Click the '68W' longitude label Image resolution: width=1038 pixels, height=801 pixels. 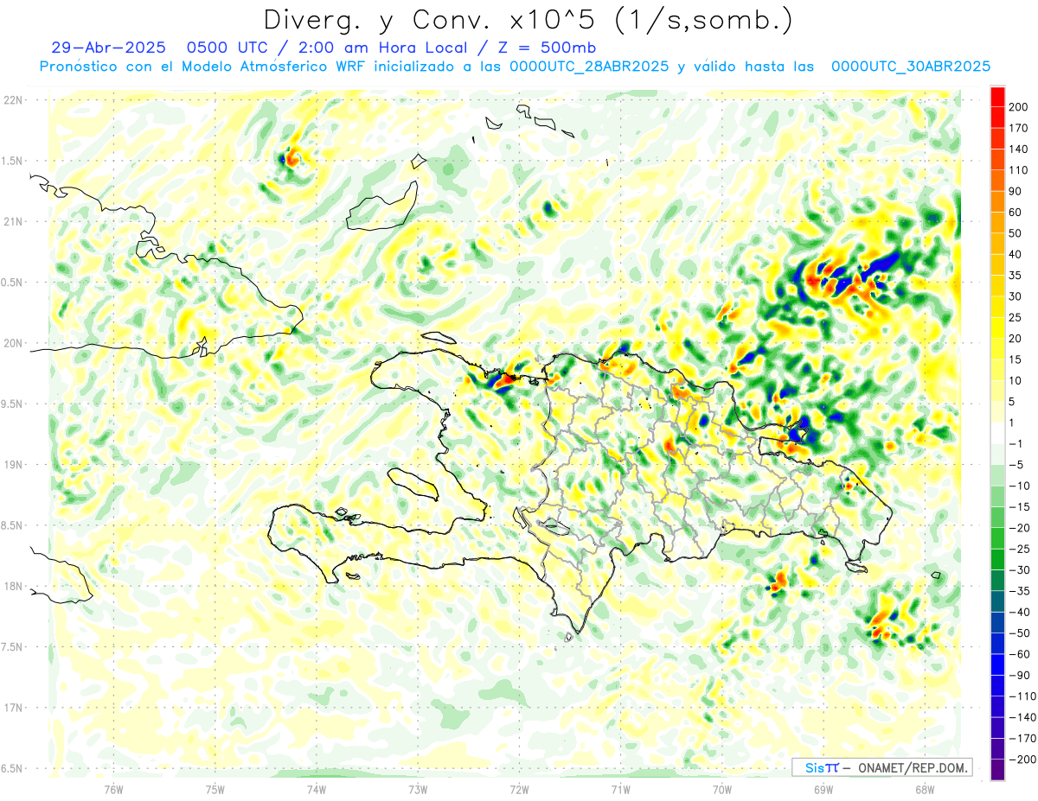[925, 789]
